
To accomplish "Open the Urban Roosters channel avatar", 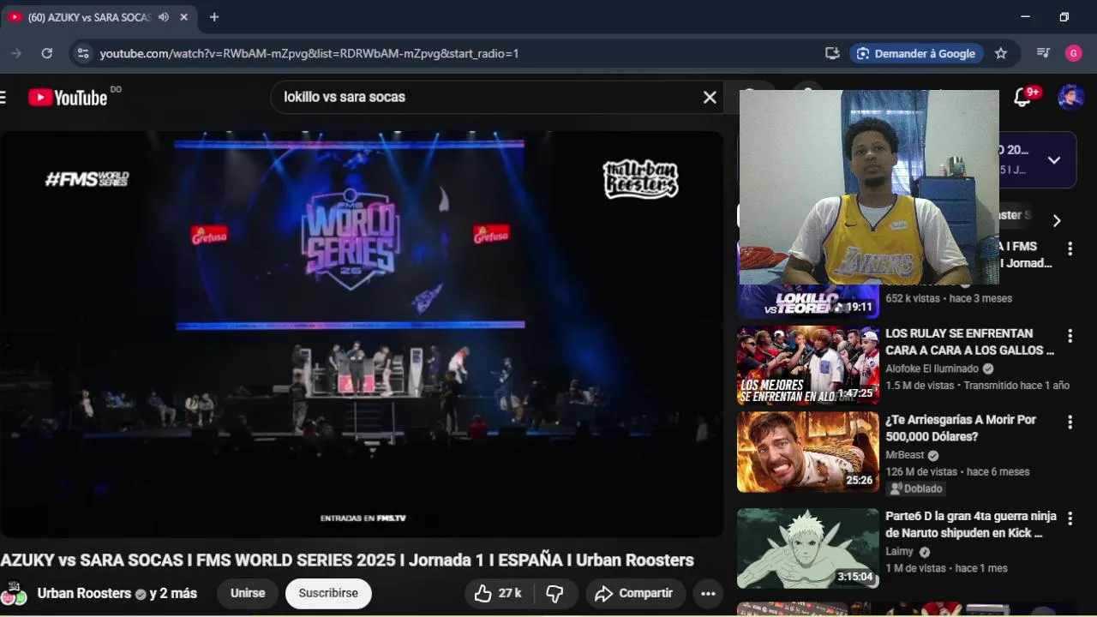I will pyautogui.click(x=14, y=593).
